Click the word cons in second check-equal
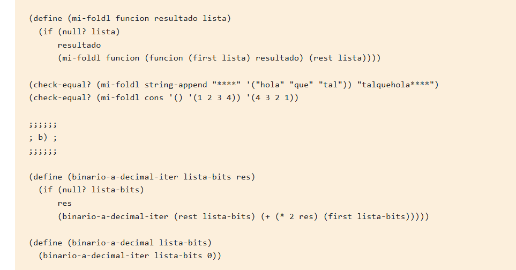The width and height of the screenshot is (516, 270). pyautogui.click(x=154, y=98)
